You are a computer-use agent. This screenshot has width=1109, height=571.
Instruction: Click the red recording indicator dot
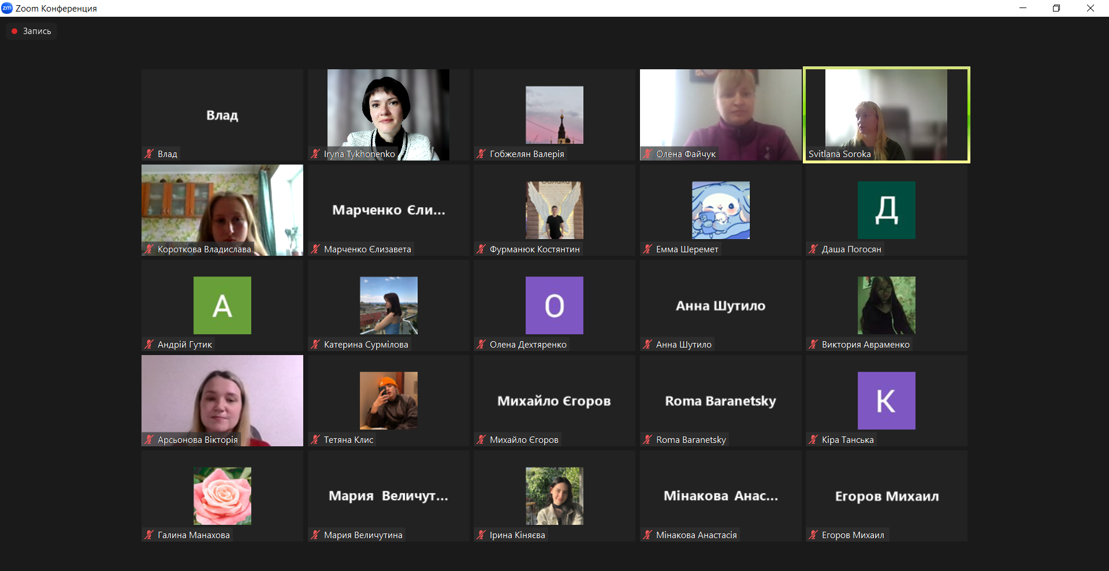point(14,31)
